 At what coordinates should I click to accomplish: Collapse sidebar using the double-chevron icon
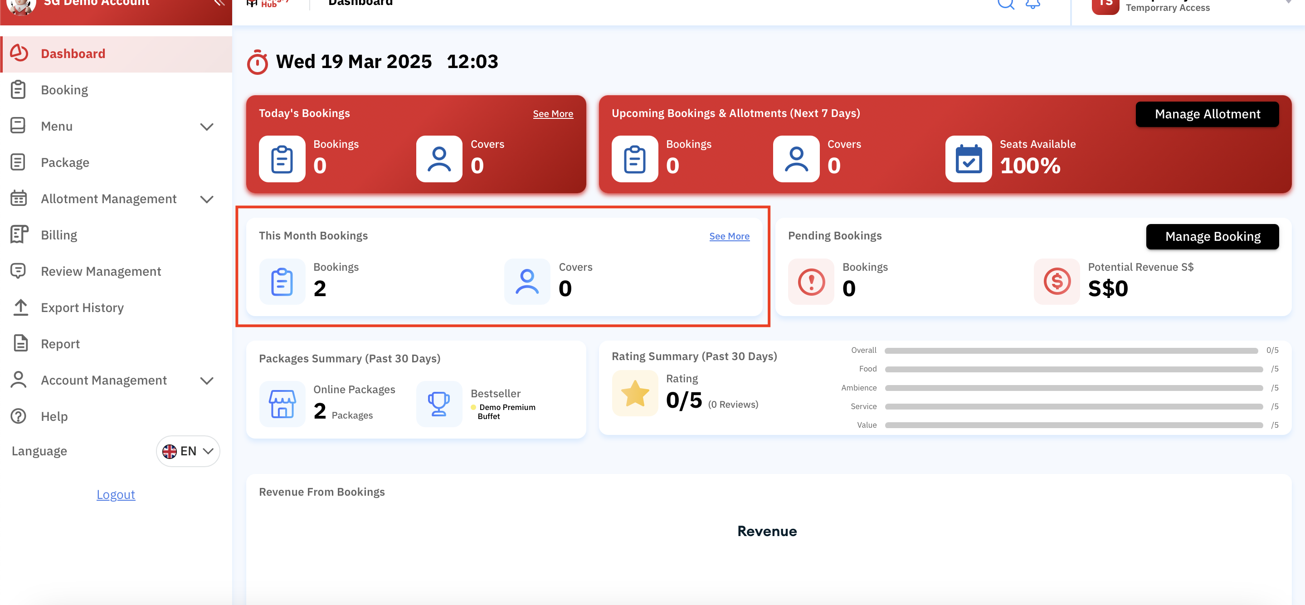tap(219, 3)
